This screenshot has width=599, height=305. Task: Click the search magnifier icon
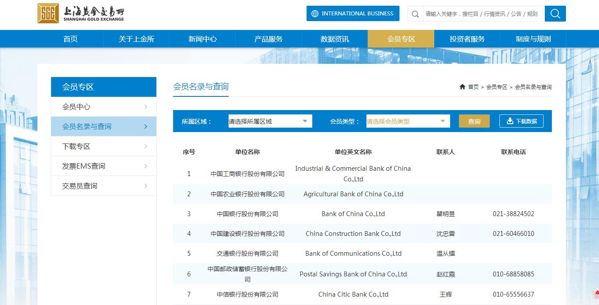[x=555, y=13]
